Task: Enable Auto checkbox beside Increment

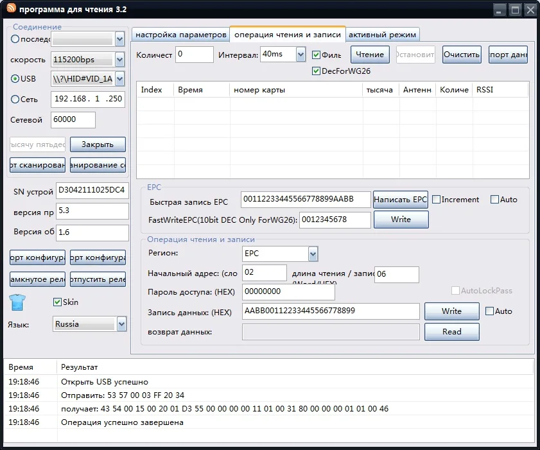Action: tap(494, 200)
